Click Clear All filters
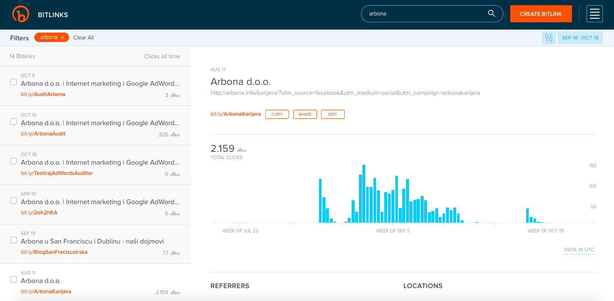The image size is (614, 301). click(84, 38)
